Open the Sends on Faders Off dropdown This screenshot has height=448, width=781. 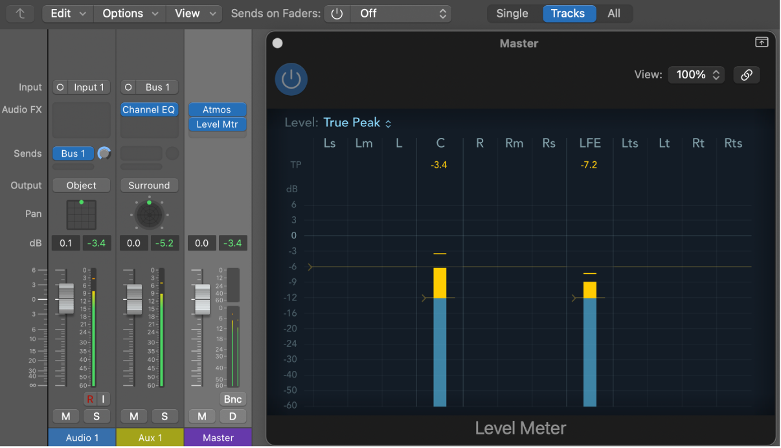click(401, 14)
